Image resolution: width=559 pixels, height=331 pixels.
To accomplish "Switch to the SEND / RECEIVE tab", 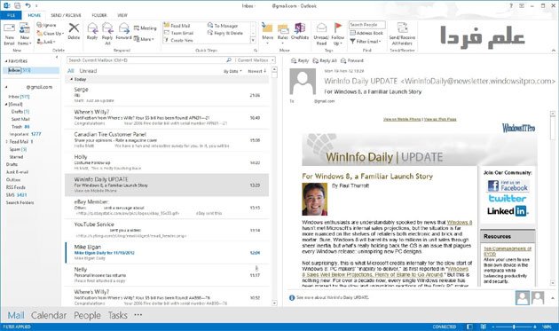I will click(x=66, y=15).
